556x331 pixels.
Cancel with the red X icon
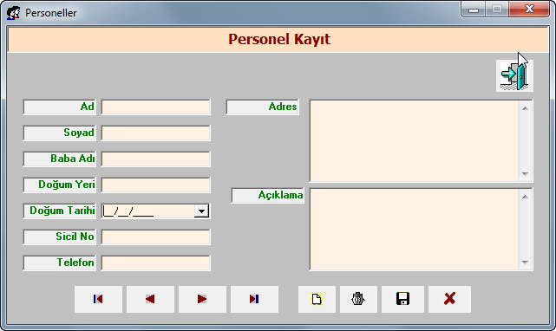[x=449, y=299]
